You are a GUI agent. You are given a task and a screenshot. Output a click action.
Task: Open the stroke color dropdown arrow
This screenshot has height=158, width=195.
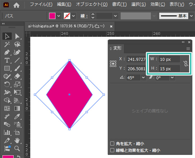(x=74, y=16)
